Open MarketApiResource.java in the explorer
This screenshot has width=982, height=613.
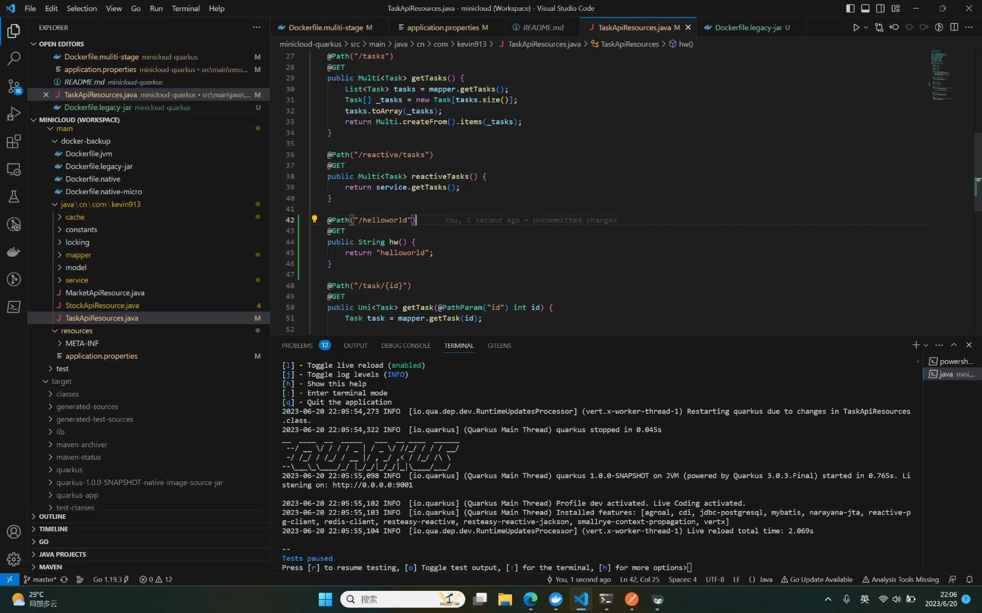coord(150,293)
